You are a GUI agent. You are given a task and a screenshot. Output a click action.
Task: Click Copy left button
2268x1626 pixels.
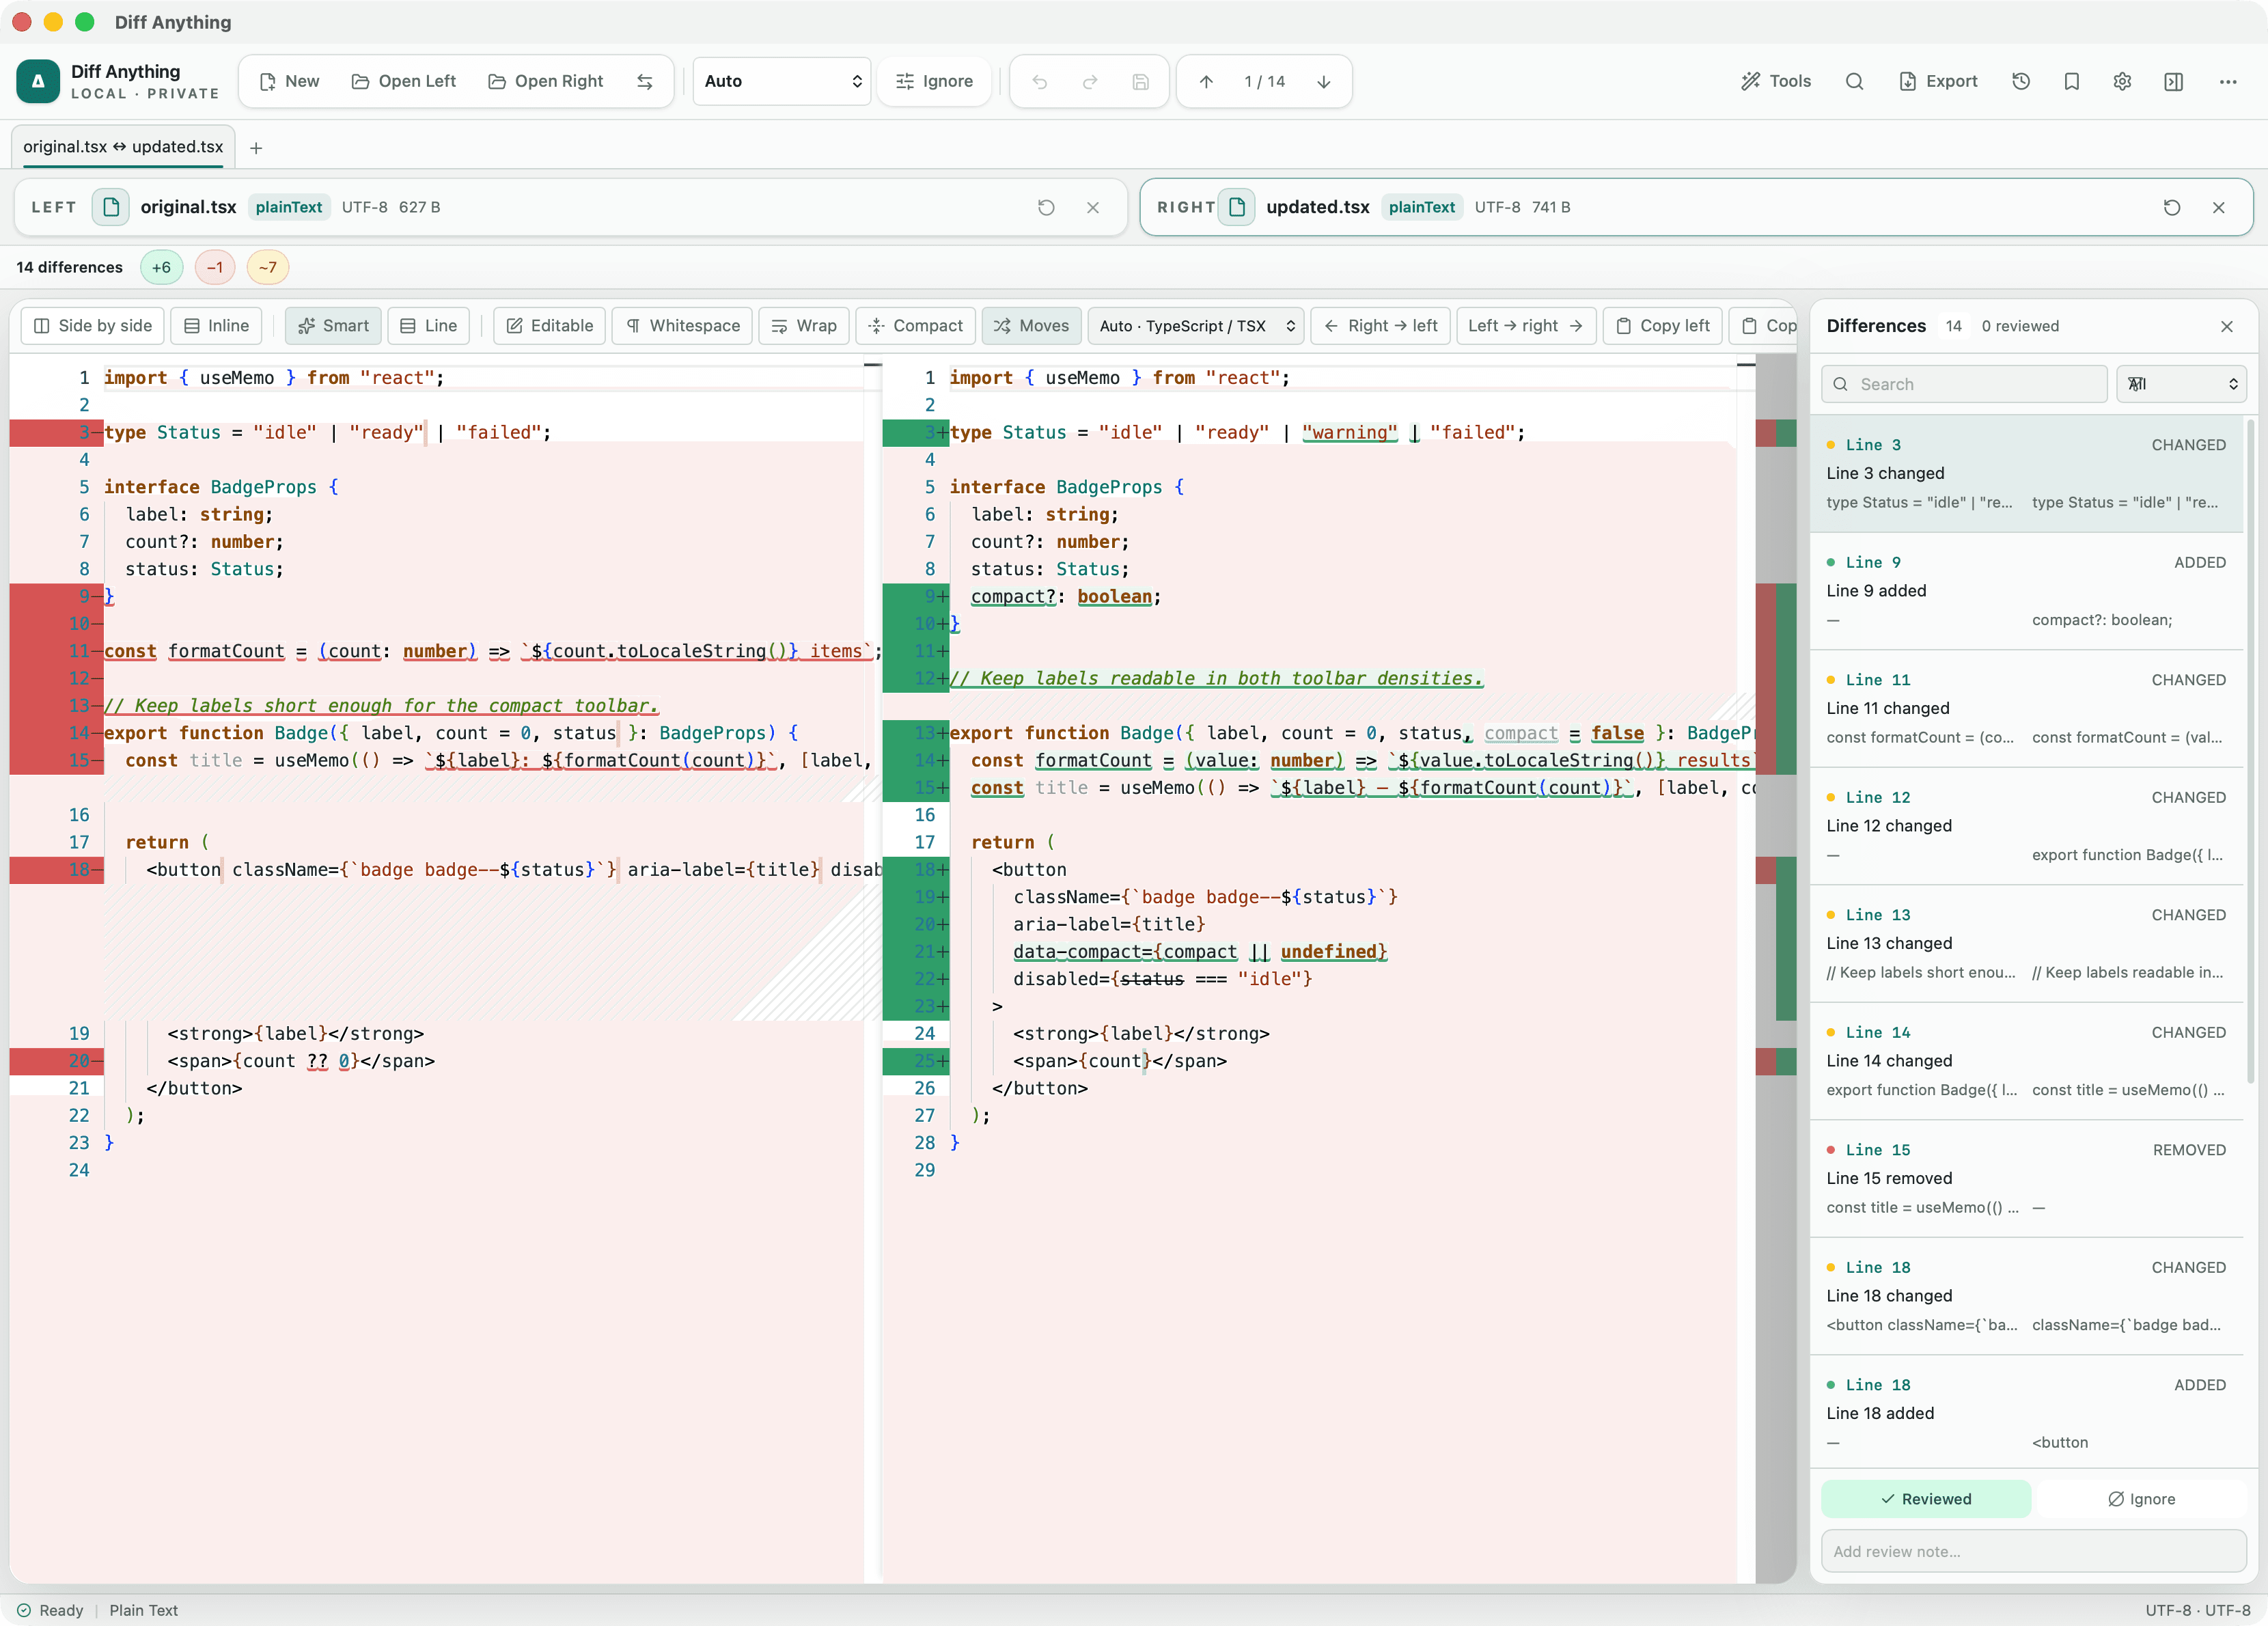tap(1663, 326)
